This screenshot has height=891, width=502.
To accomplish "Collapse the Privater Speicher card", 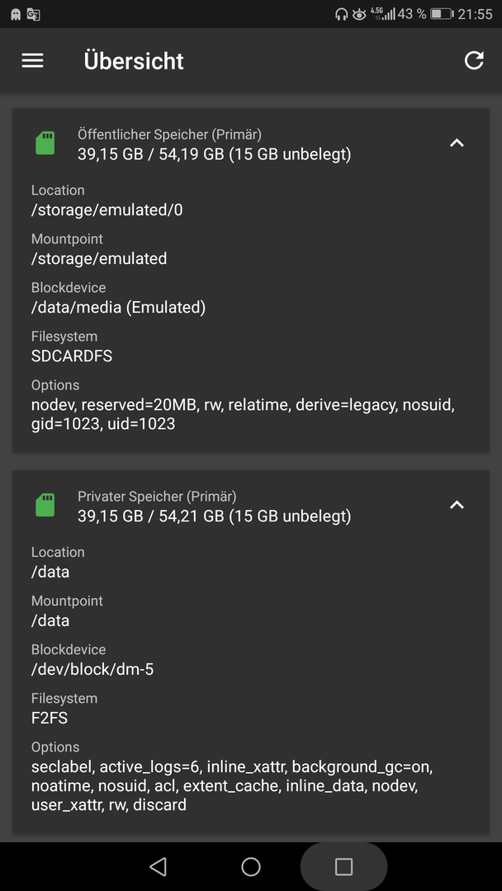I will [x=457, y=505].
